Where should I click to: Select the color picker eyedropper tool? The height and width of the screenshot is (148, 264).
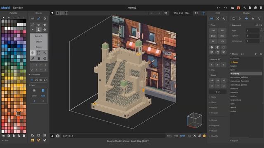[33, 58]
